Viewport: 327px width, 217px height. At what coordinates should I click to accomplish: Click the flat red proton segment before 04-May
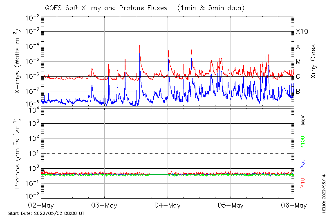pos(158,173)
